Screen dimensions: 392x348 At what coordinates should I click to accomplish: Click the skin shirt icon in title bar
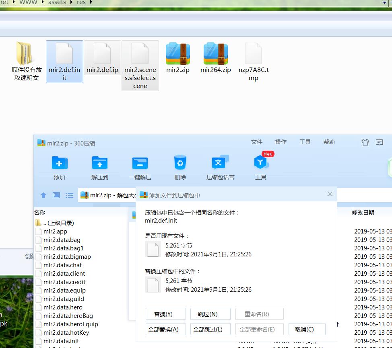tap(365, 142)
